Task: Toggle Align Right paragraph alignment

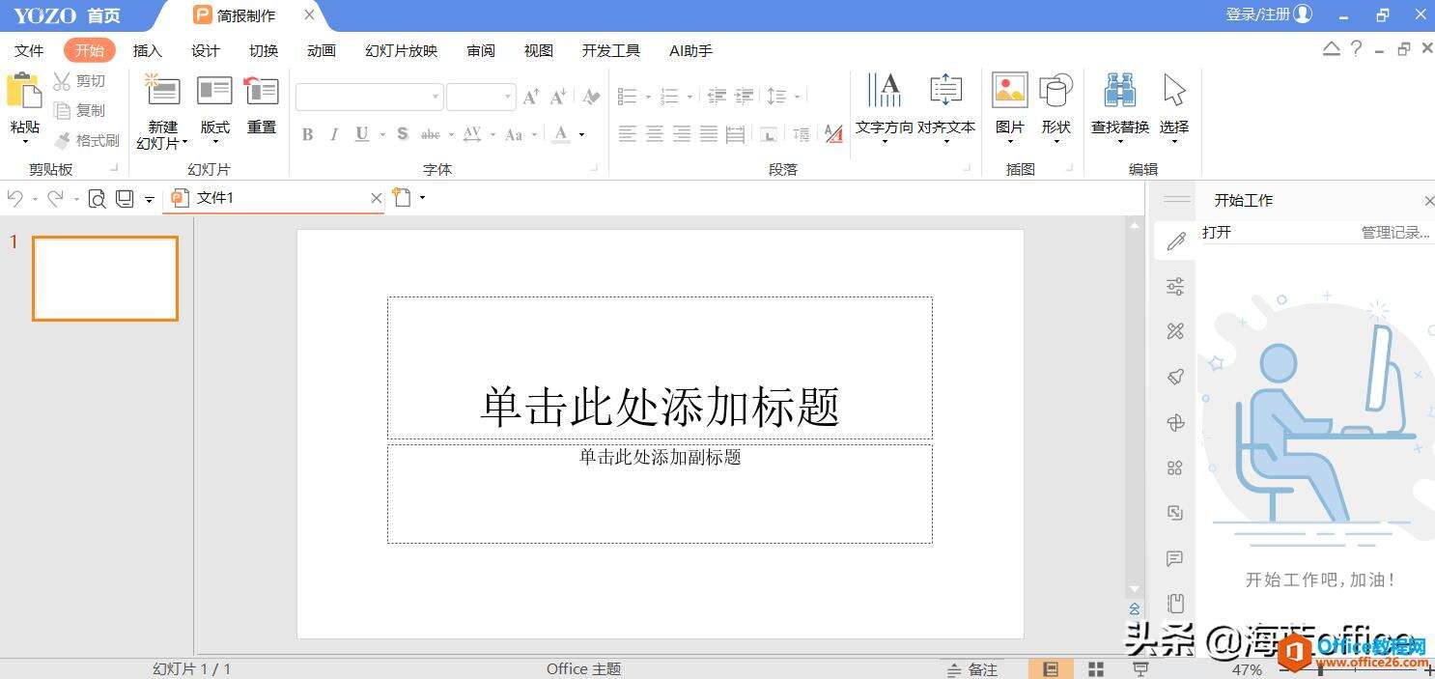Action: 682,134
